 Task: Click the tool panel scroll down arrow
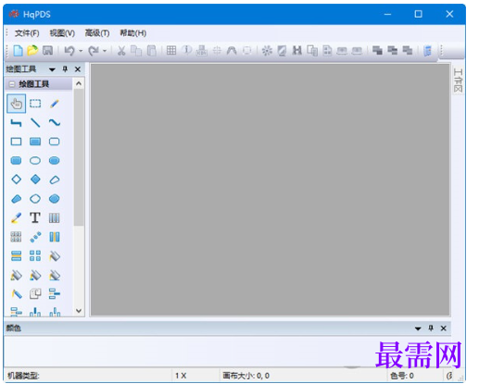tap(79, 311)
